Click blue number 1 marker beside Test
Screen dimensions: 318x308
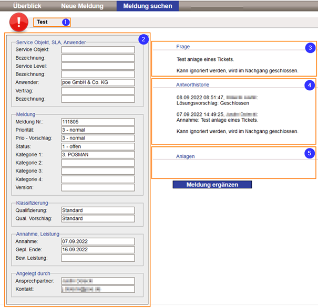66,23
